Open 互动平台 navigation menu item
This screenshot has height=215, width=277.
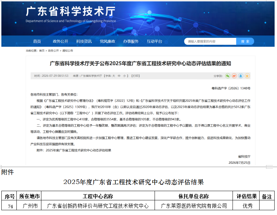[154, 41]
